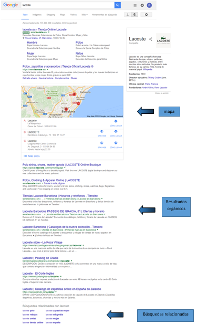
Task: Open Lacoste store - La Roca Village result
Action: coord(43,243)
